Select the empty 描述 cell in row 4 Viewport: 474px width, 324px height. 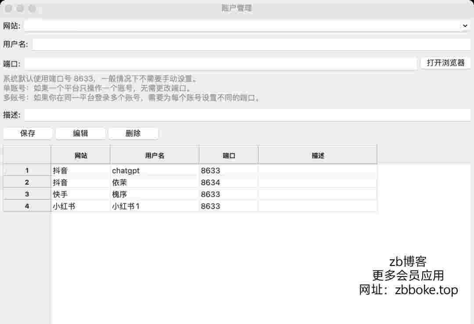pyautogui.click(x=318, y=206)
